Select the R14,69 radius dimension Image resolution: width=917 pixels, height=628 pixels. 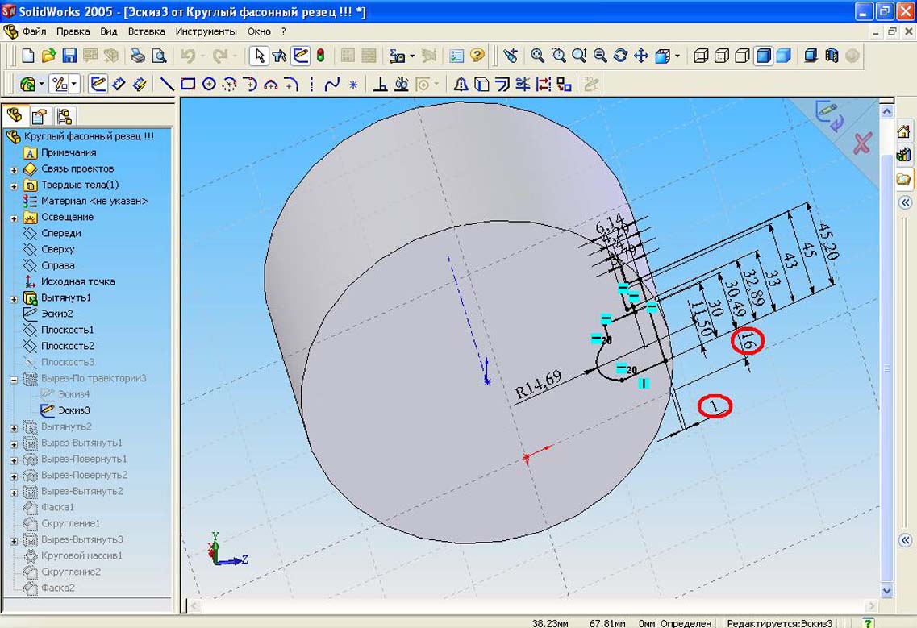[x=538, y=385]
